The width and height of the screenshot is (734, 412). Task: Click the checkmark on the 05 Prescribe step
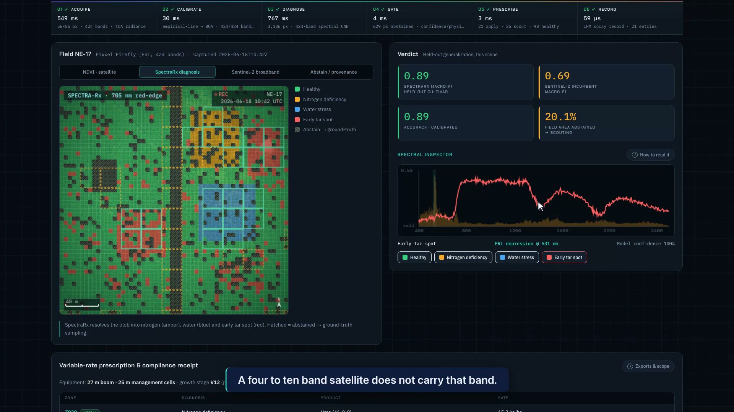pyautogui.click(x=488, y=9)
